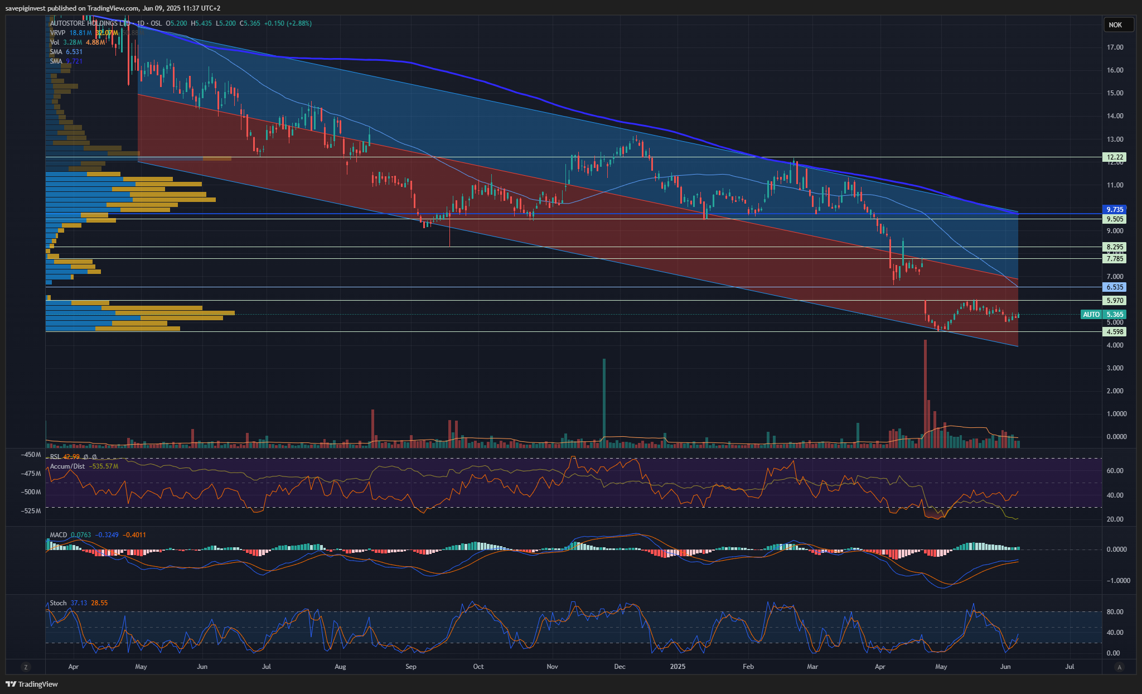Select the Accum/Dist indicator label

(67, 466)
